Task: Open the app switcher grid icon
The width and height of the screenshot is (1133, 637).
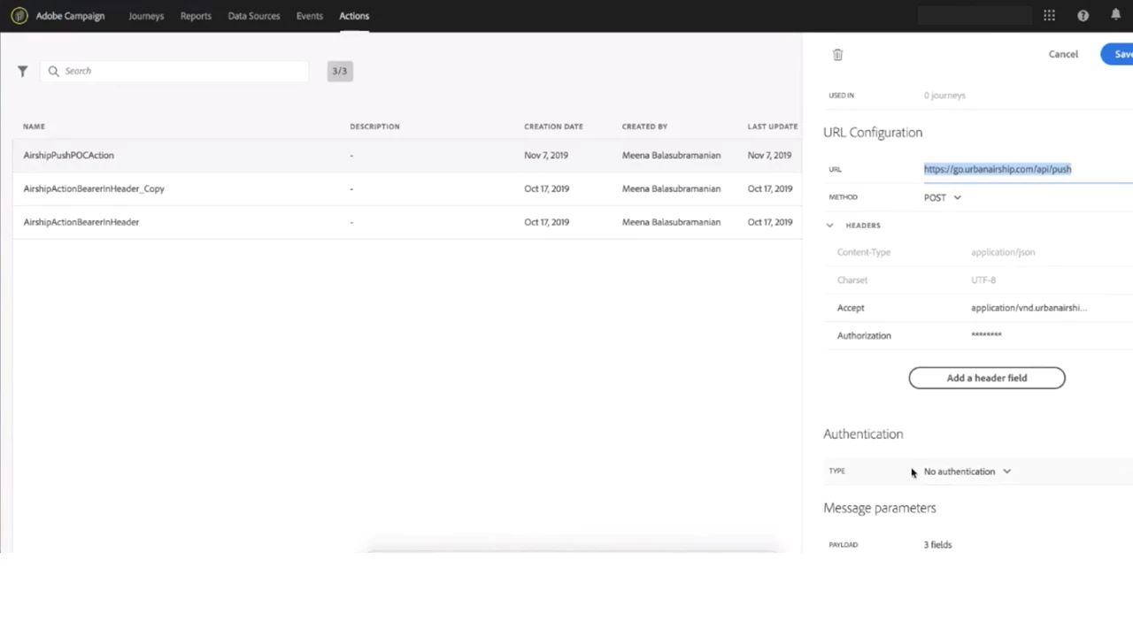Action: [1049, 16]
